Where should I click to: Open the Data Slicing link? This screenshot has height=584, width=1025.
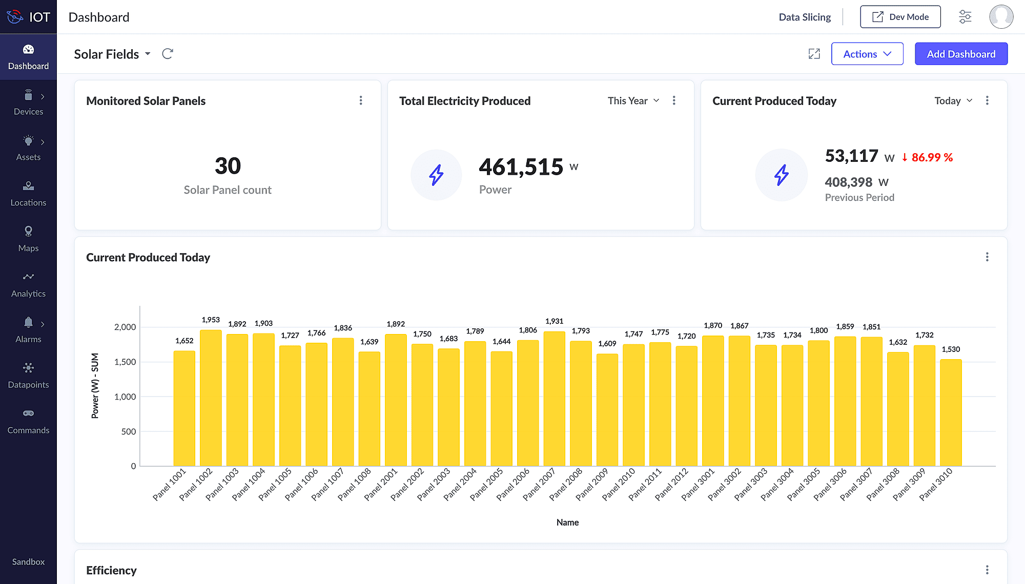[805, 17]
